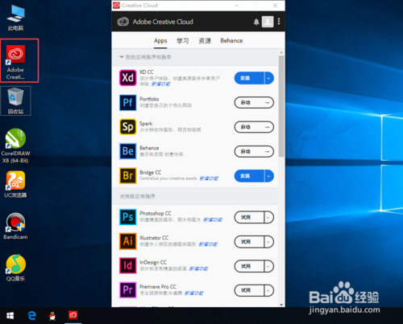The width and height of the screenshot is (403, 324).
Task: Click Creative Cloud taskbar icon
Action: (73, 315)
